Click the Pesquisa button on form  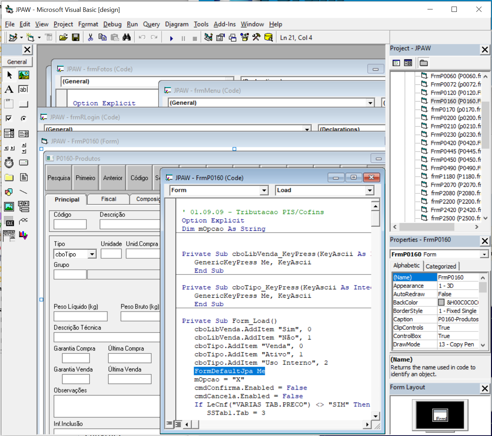coord(59,178)
